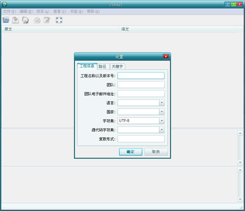Click the save catalog toolbar icon
Screen dimensions: 245x211
pyautogui.click(x=16, y=20)
